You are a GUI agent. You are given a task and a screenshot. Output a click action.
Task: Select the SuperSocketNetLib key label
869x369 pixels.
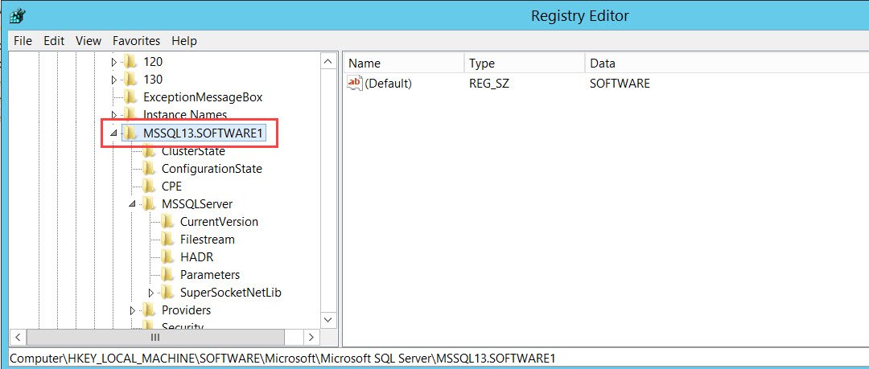point(231,293)
